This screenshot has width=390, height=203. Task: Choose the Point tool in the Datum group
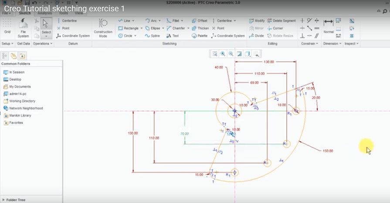click(x=63, y=28)
